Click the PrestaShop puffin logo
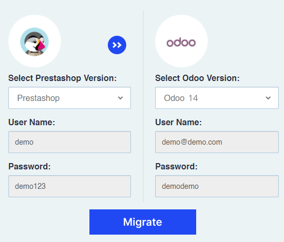 [34, 42]
